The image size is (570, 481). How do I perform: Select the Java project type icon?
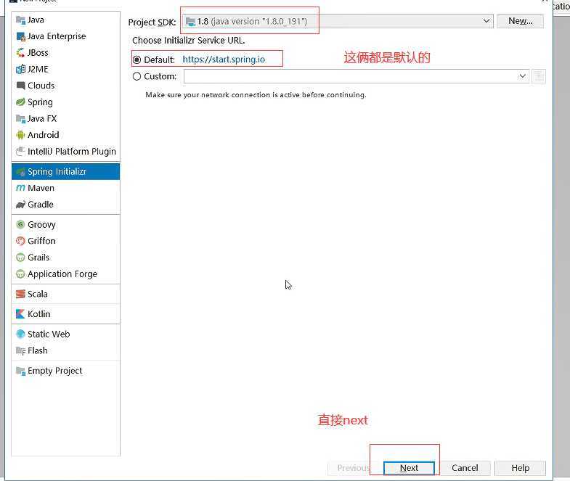(x=20, y=20)
